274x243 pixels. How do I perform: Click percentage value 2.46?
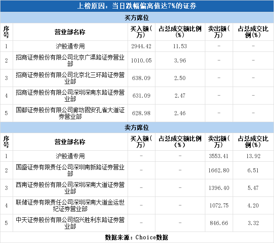[x=180, y=113]
